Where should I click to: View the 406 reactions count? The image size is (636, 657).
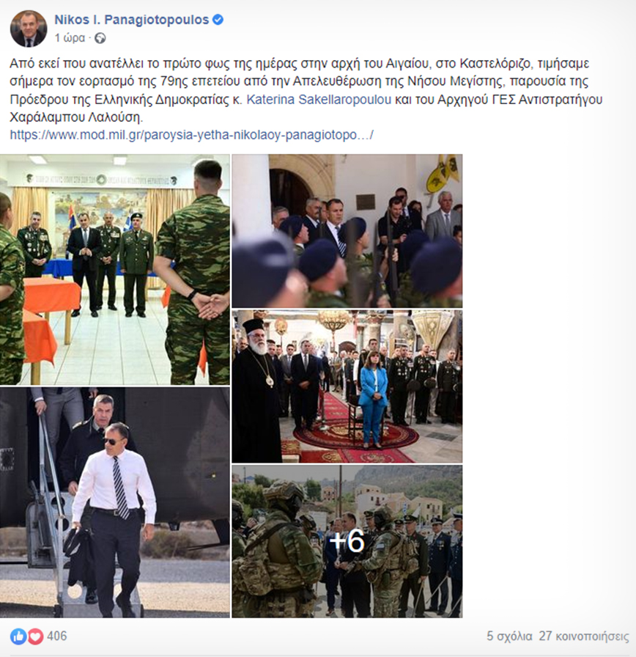(x=57, y=636)
